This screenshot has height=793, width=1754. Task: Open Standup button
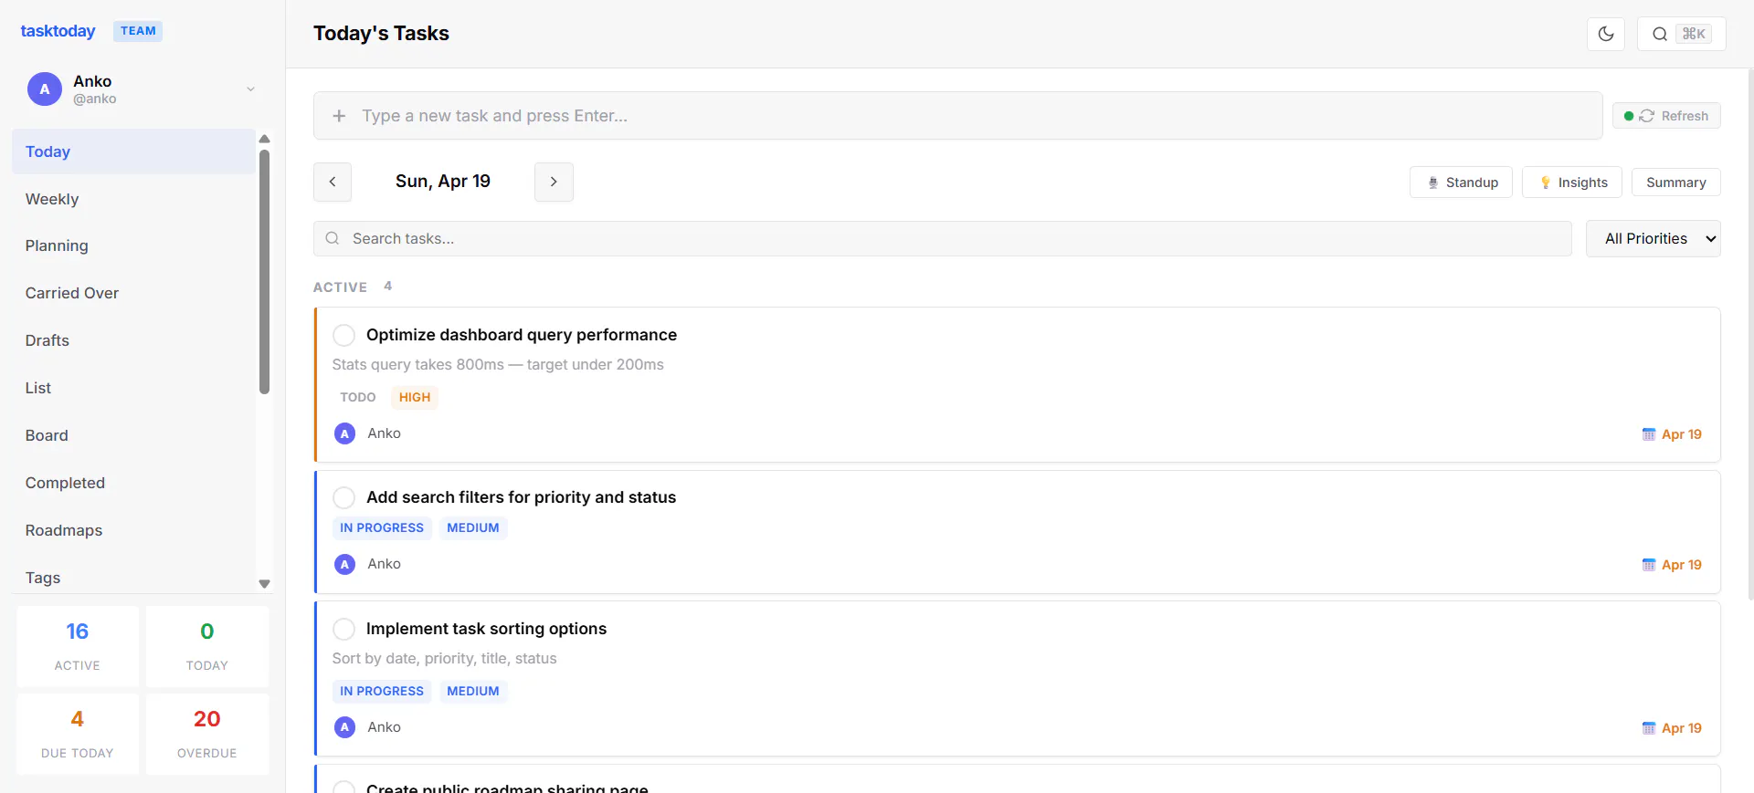point(1461,183)
